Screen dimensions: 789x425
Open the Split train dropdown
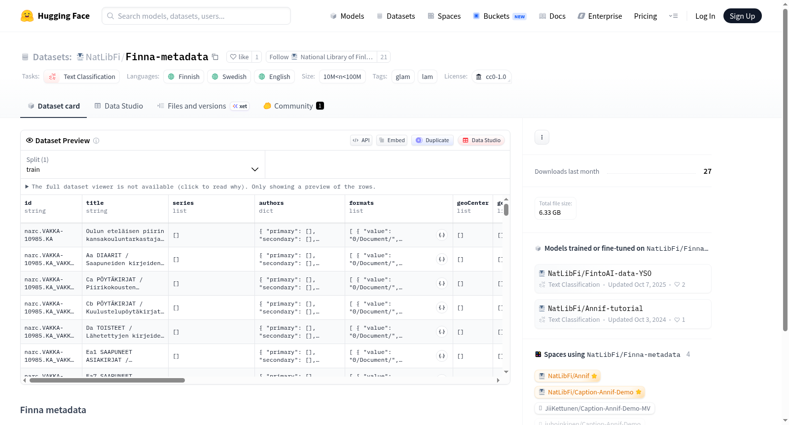tap(143, 164)
